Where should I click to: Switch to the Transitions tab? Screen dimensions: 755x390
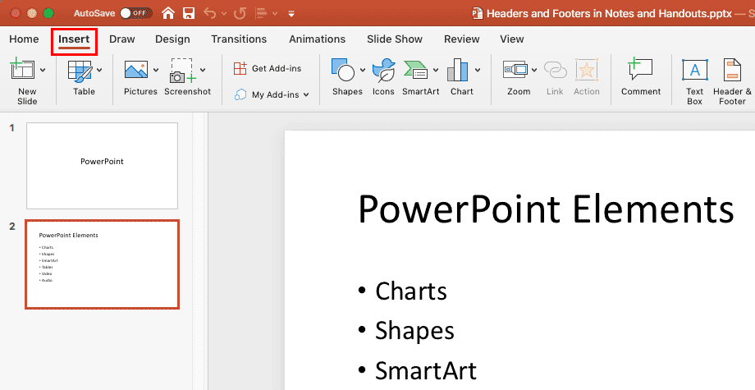(239, 39)
